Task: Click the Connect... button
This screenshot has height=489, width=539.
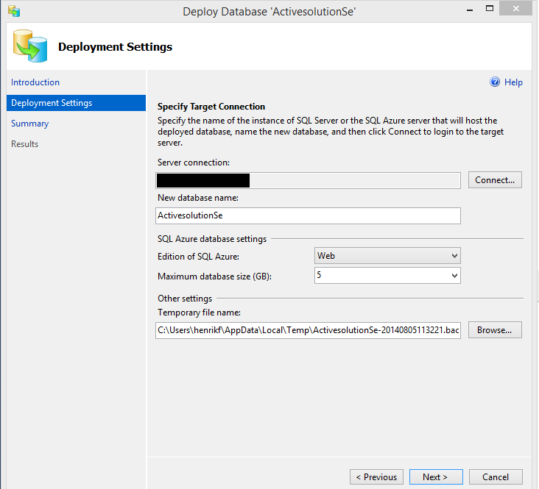Action: pos(495,180)
